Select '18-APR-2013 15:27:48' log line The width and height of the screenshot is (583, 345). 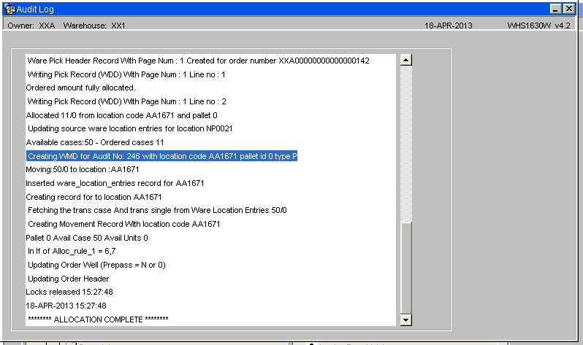click(66, 306)
